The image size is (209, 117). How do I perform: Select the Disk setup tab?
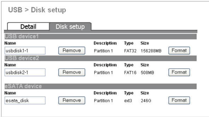pos(70,26)
